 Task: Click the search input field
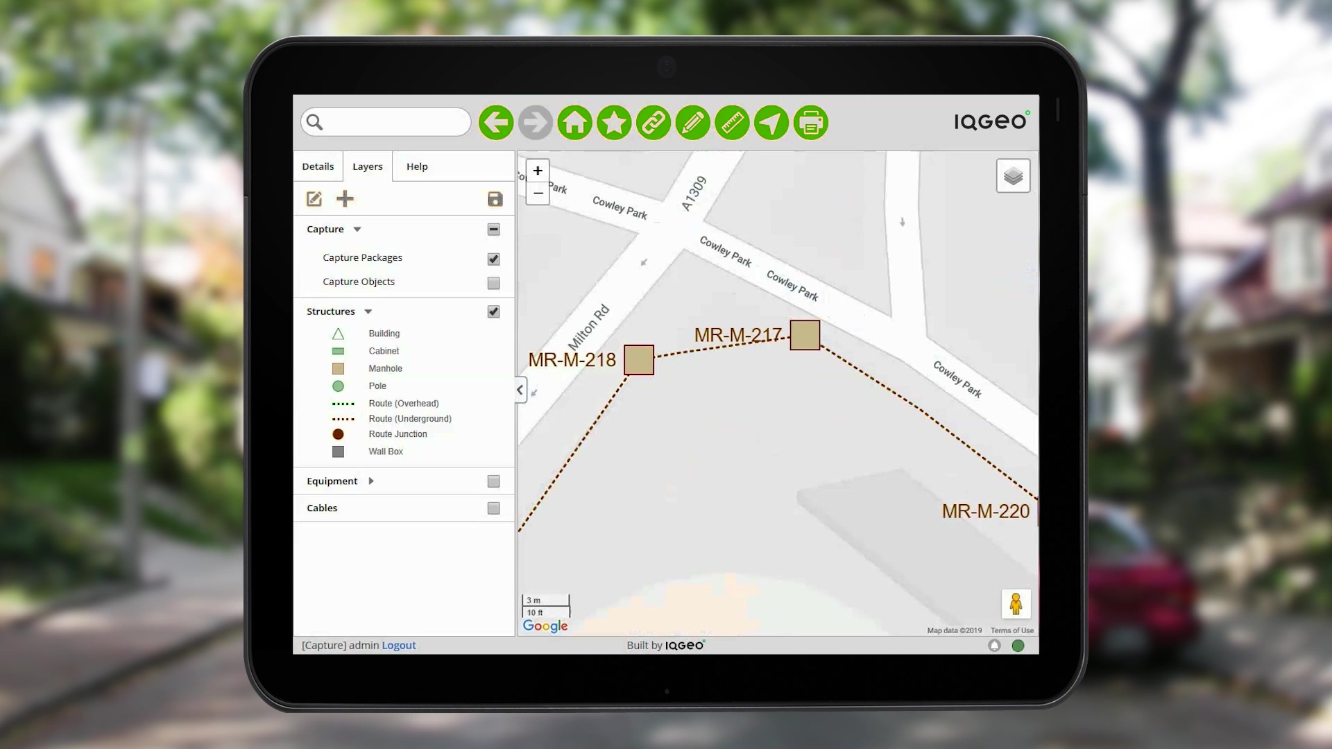click(x=385, y=121)
